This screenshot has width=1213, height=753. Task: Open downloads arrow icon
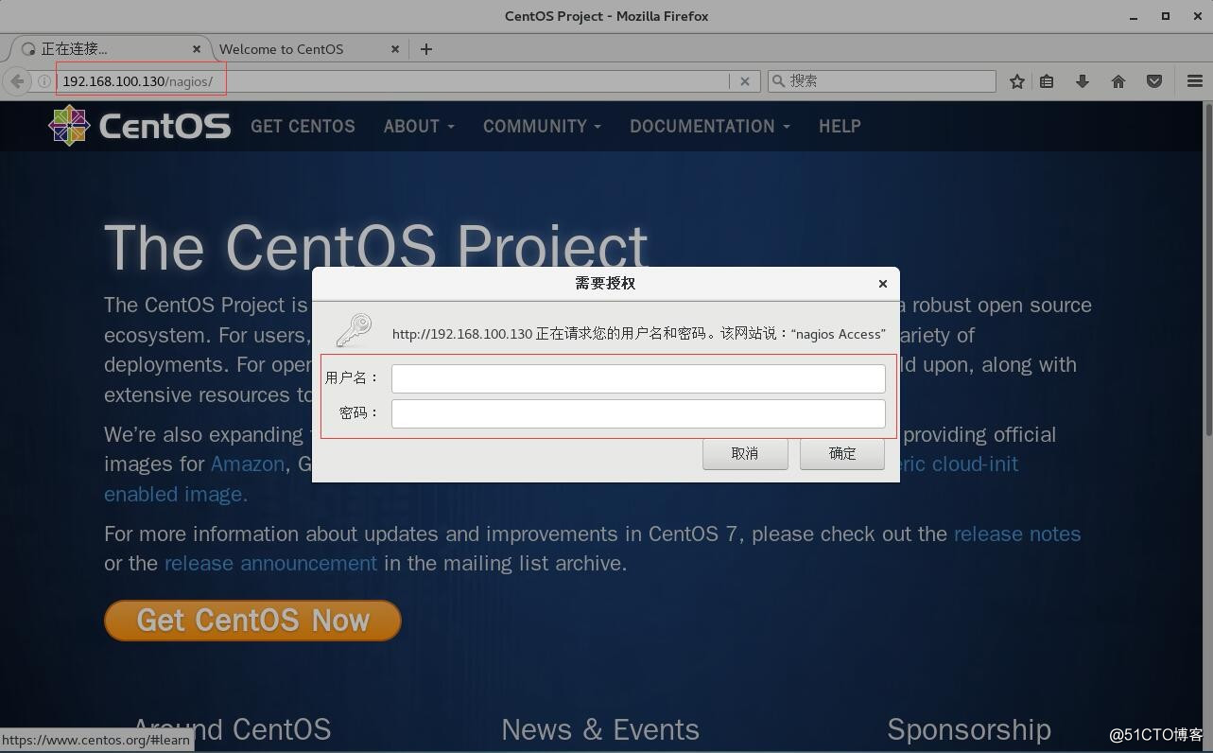coord(1083,81)
